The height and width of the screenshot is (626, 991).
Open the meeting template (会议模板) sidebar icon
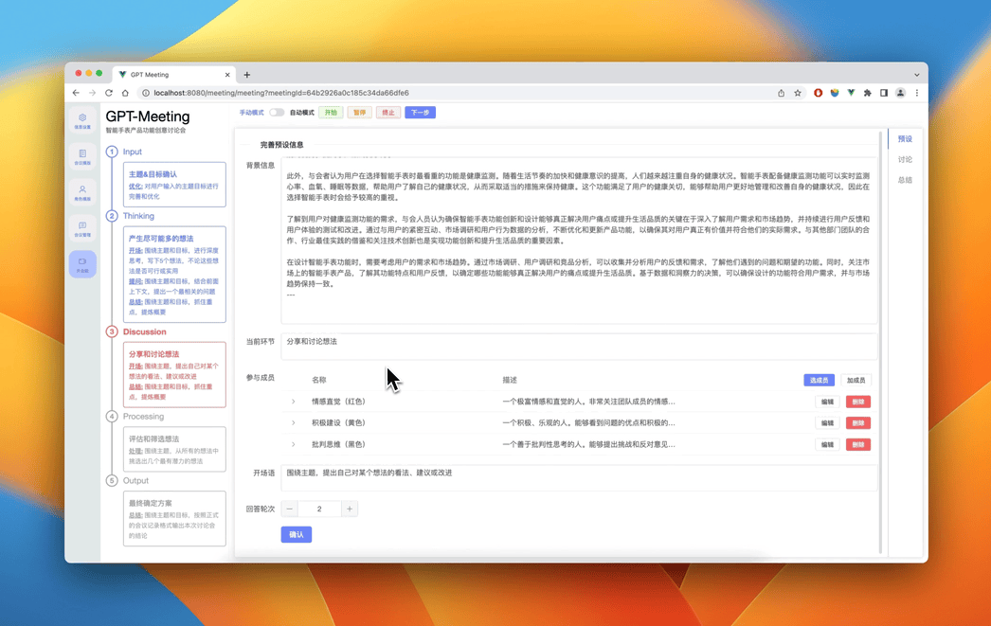coord(82,157)
